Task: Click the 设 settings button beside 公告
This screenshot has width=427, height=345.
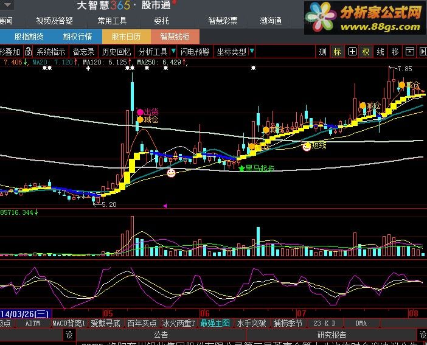Action: [x=69, y=335]
